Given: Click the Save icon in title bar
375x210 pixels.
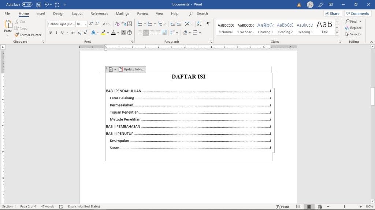Looking at the screenshot, I should pos(38,5).
